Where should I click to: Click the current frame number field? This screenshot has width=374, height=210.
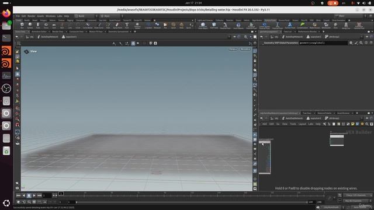coord(47,195)
